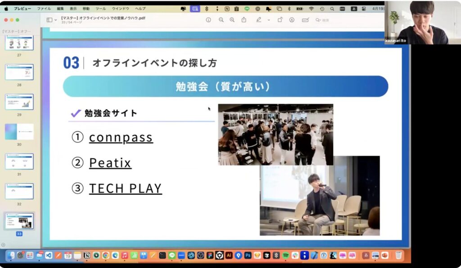The width and height of the screenshot is (461, 268).
Task: Click the TECH PLAY link
Action: [x=125, y=189]
